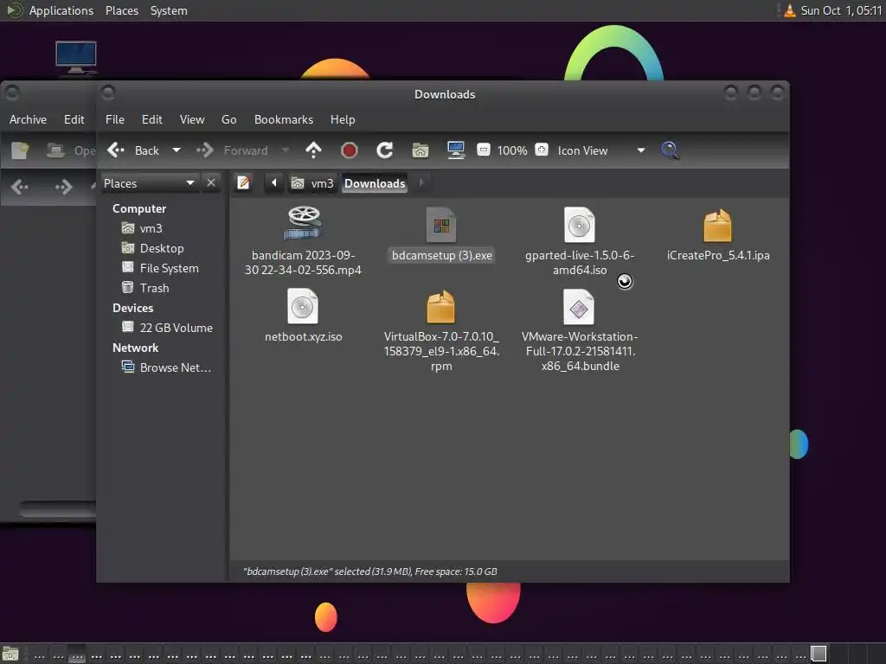This screenshot has width=886, height=664.
Task: Open the Icon View mode dropdown
Action: [601, 150]
